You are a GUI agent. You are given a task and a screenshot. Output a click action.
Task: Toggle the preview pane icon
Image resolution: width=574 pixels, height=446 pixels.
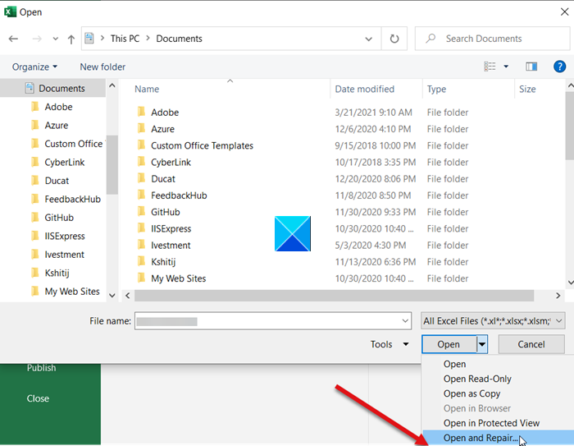click(x=531, y=67)
